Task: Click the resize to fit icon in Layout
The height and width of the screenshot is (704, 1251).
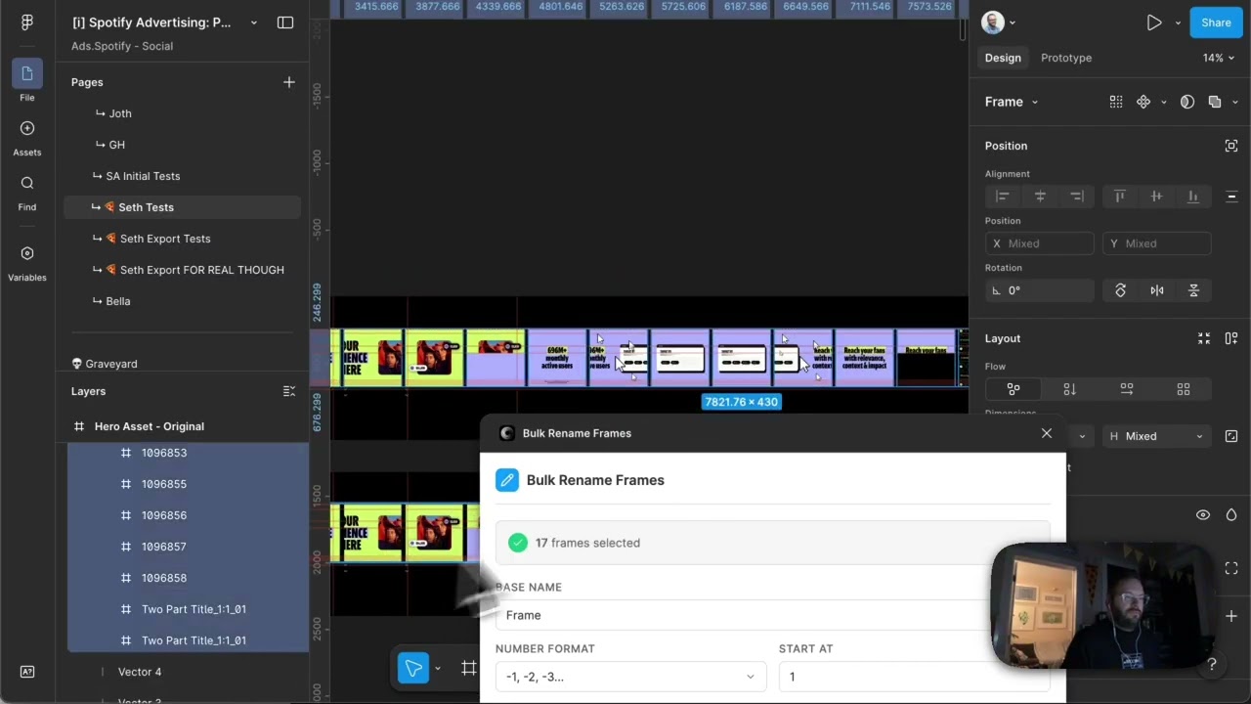Action: coord(1204,338)
